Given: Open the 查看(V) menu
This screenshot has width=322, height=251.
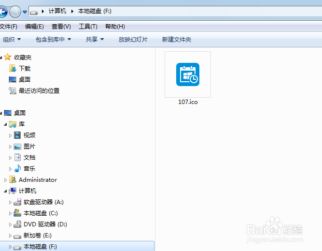Looking at the screenshot, I should click(61, 27).
